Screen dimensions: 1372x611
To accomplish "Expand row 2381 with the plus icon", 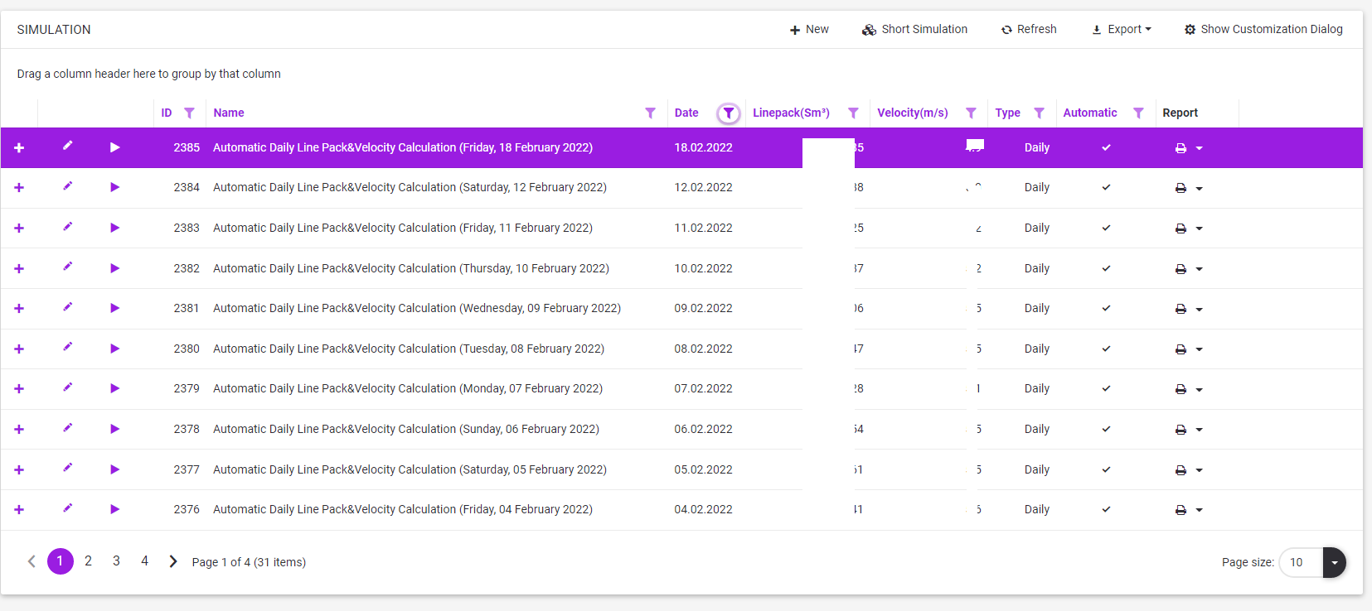I will pyautogui.click(x=19, y=308).
